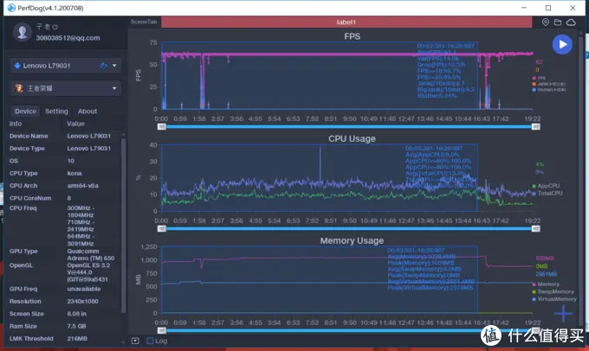Click the location pin icon in top bar
Image resolution: width=589 pixels, height=351 pixels.
click(546, 22)
